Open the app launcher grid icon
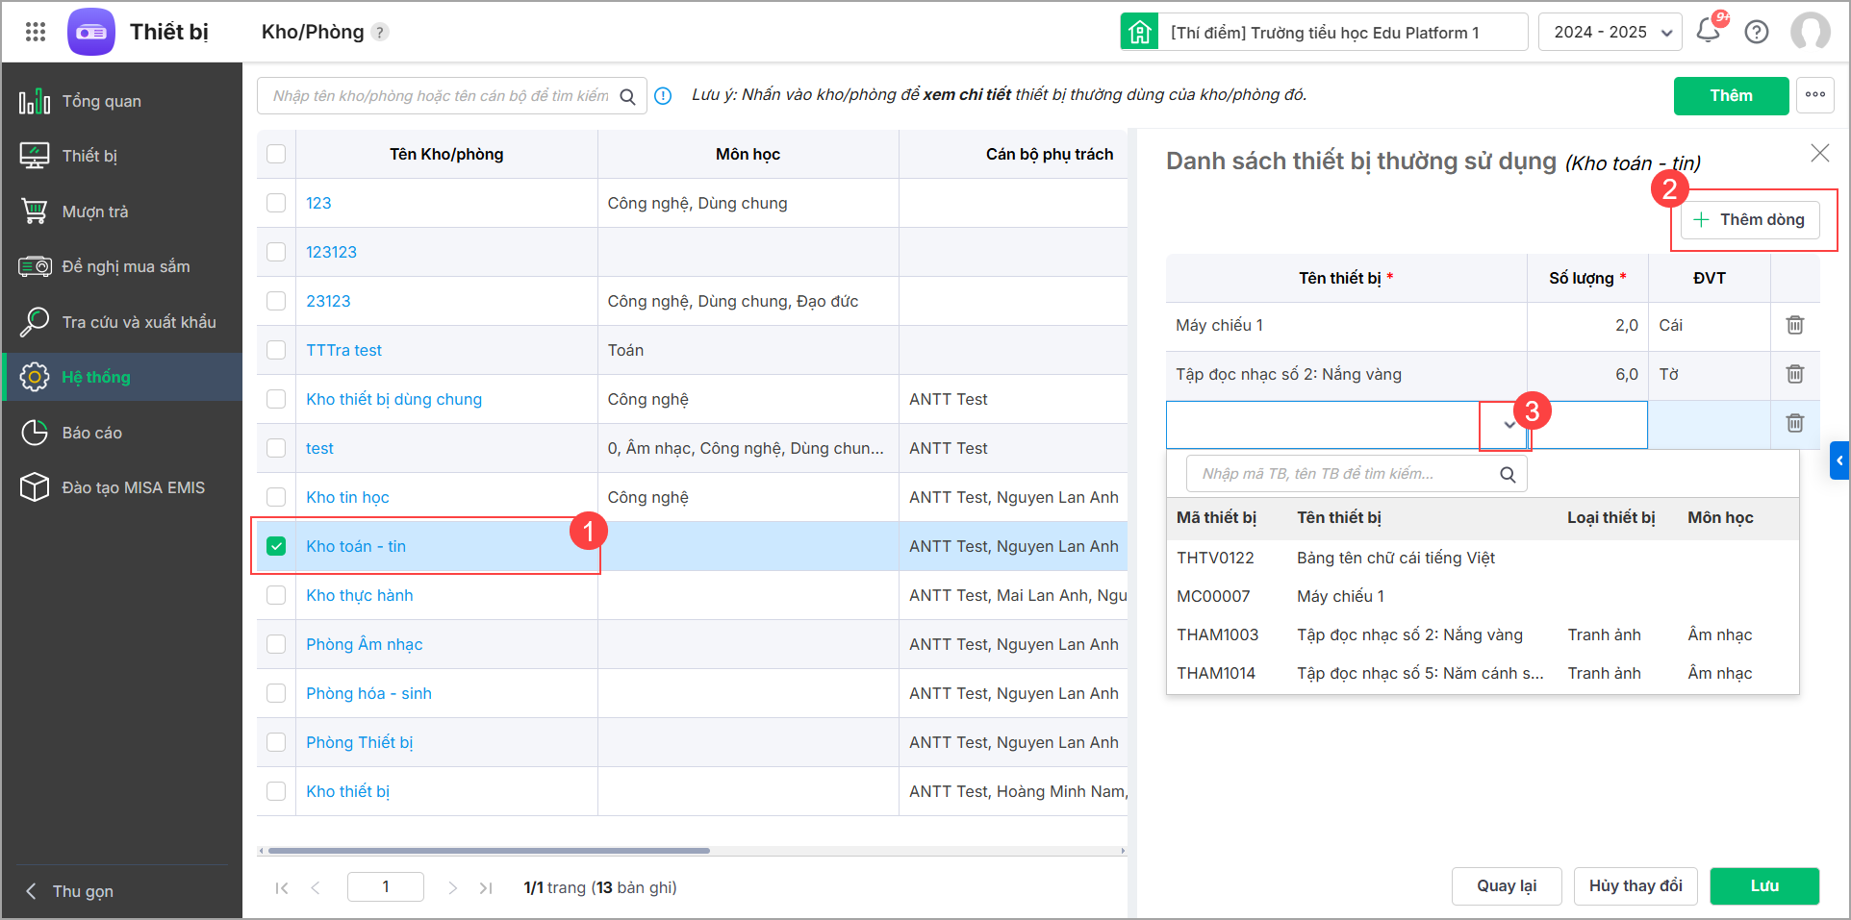1851x920 pixels. coord(36,32)
